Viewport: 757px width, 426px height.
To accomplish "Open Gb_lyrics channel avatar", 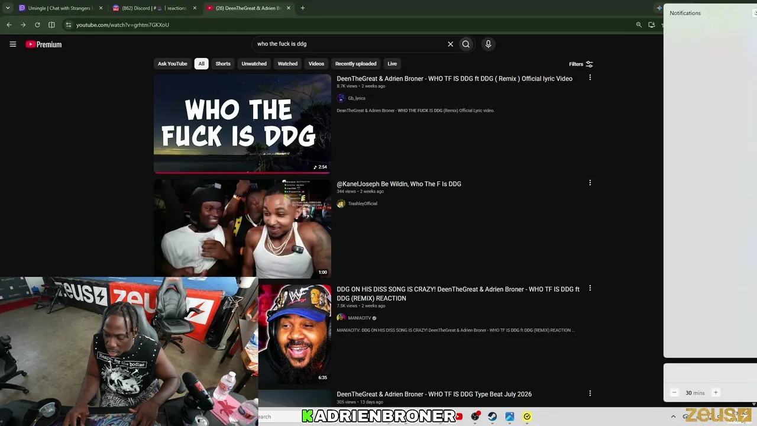I will 341,98.
